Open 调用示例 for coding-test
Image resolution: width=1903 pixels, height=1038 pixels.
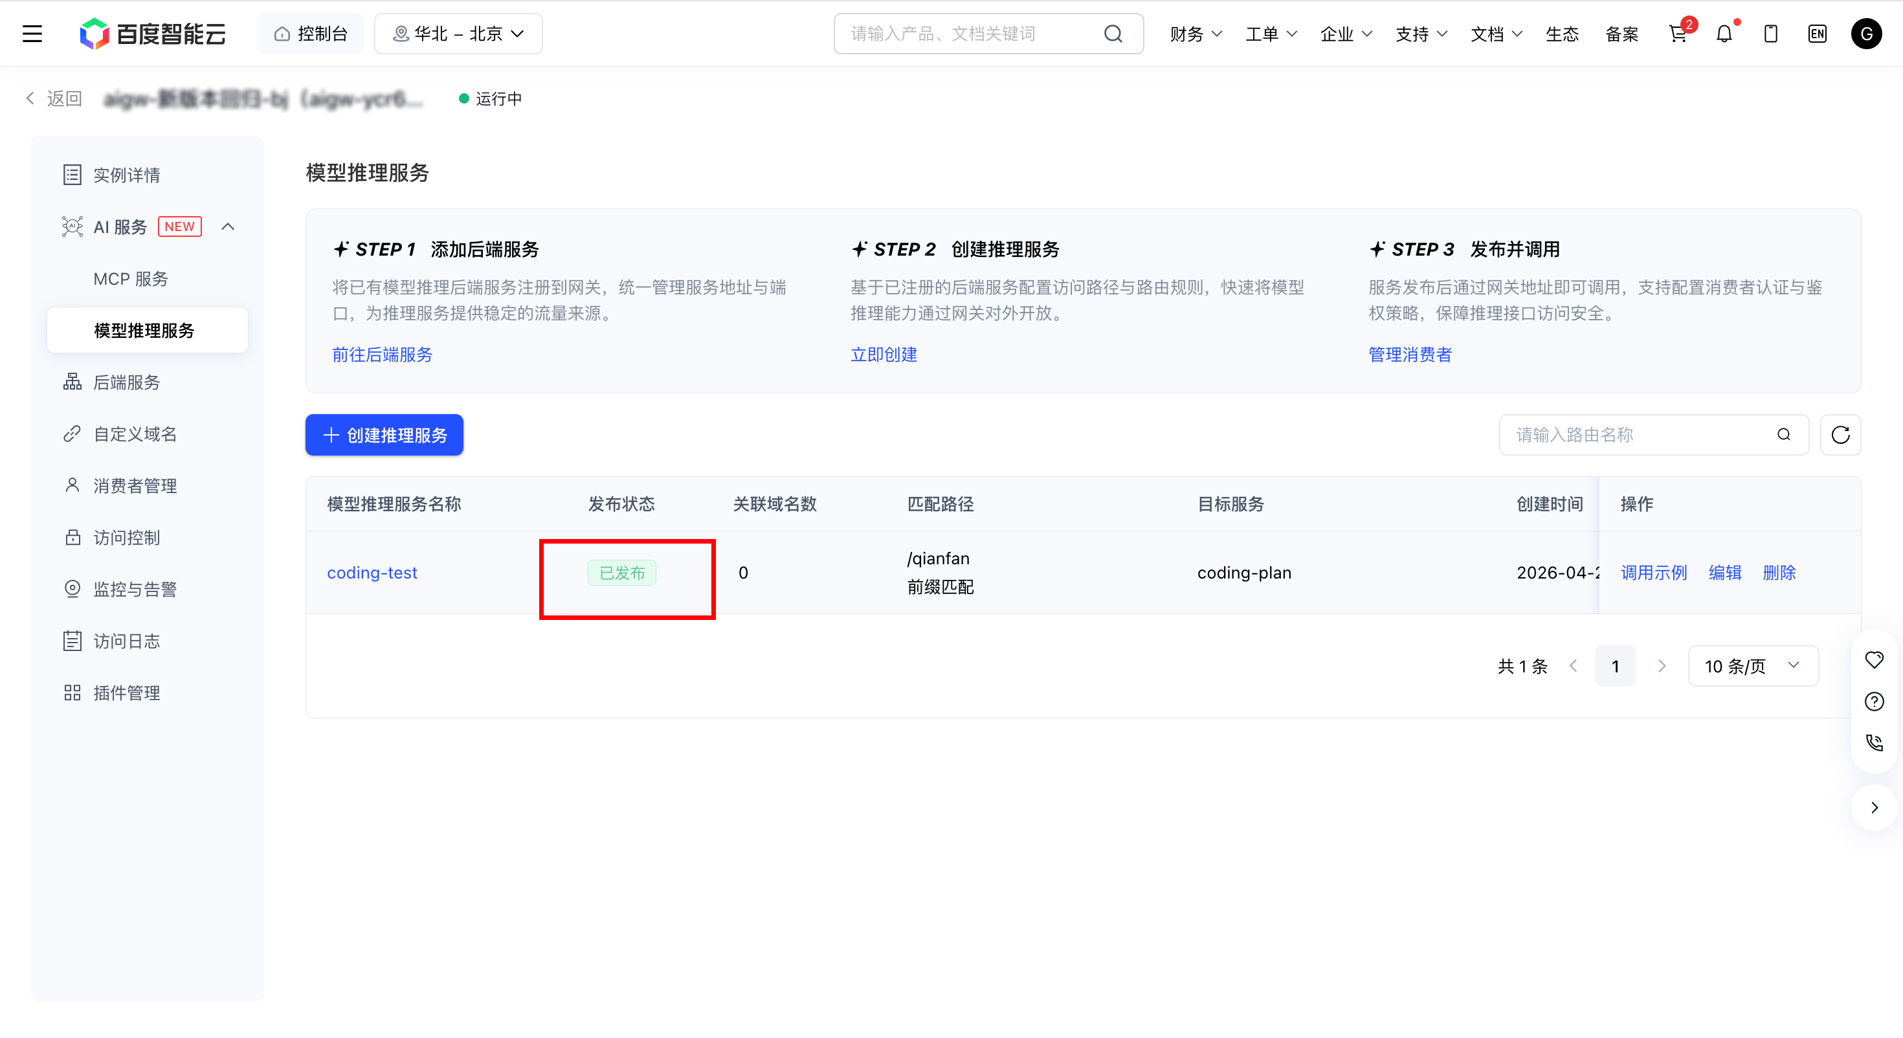point(1653,573)
